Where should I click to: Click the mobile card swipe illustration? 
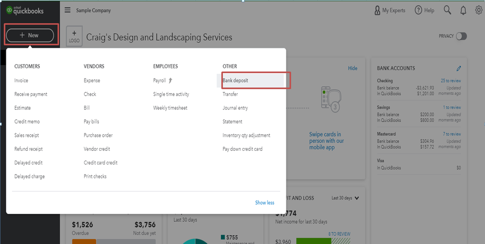[x=331, y=100]
